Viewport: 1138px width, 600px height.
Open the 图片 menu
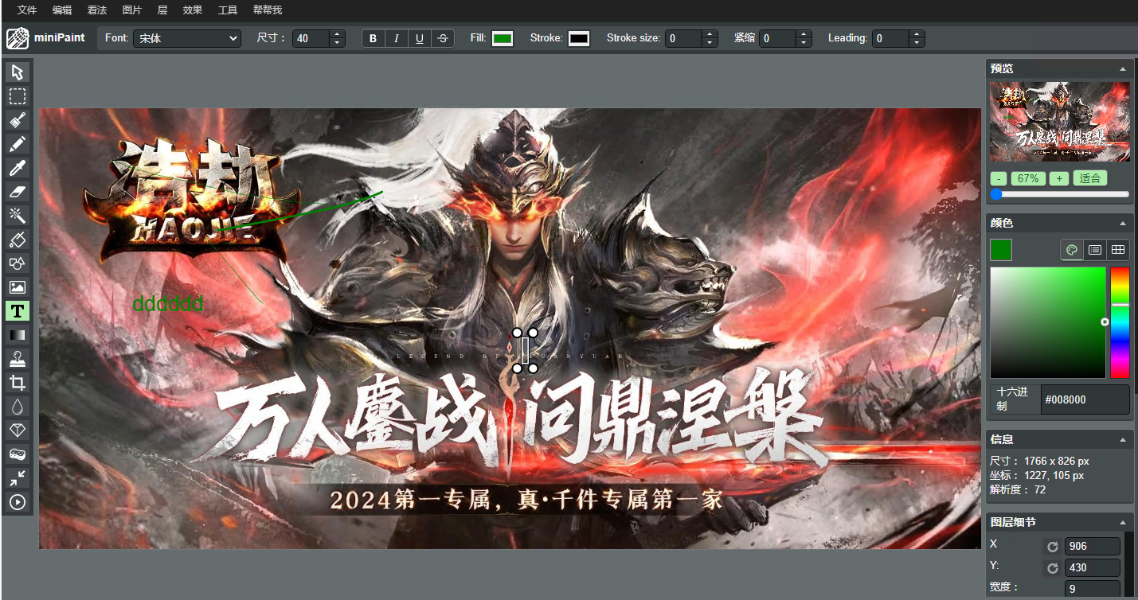pos(132,10)
